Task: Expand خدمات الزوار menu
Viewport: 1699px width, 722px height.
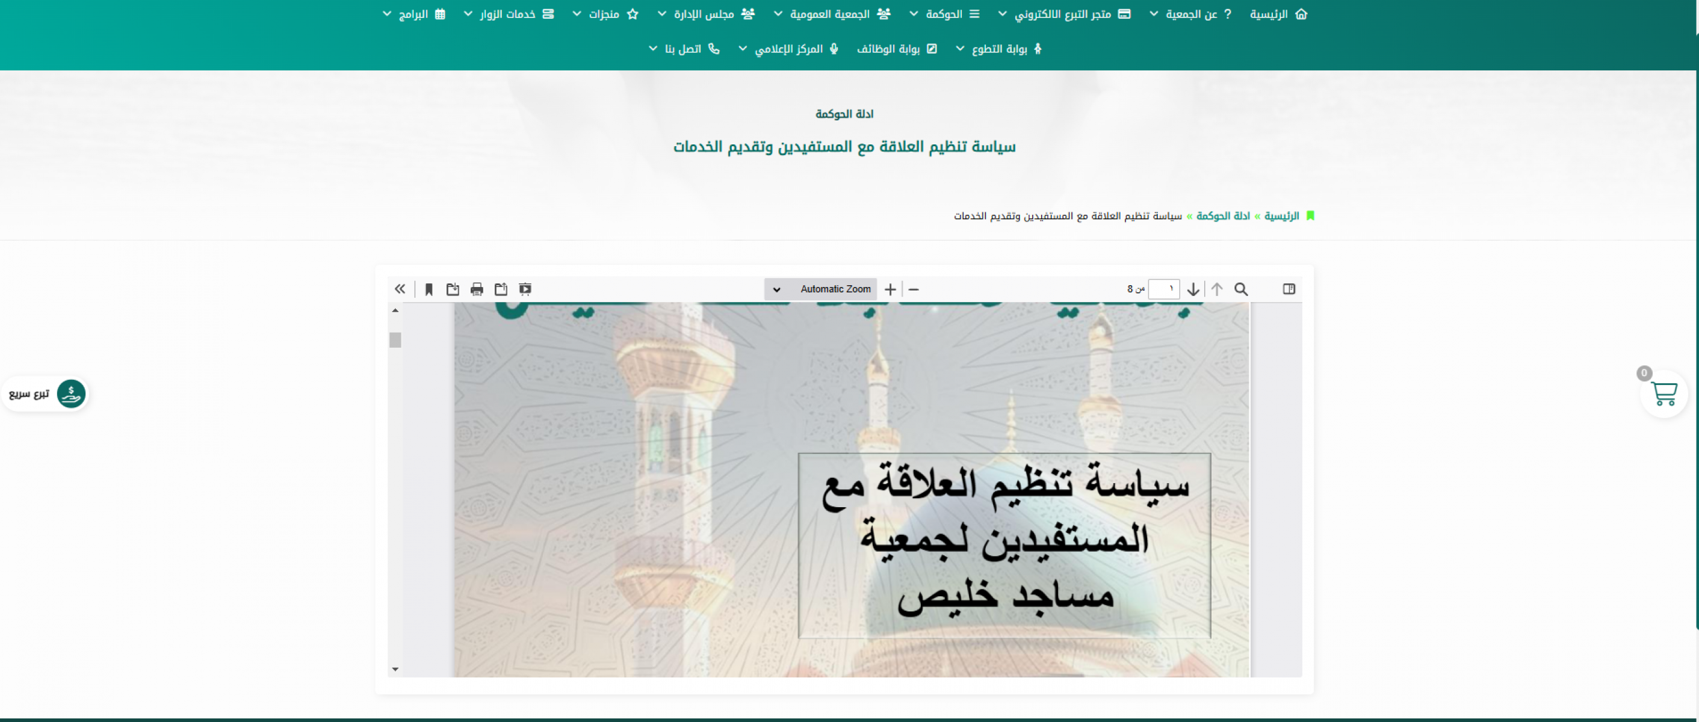Action: 509,14
